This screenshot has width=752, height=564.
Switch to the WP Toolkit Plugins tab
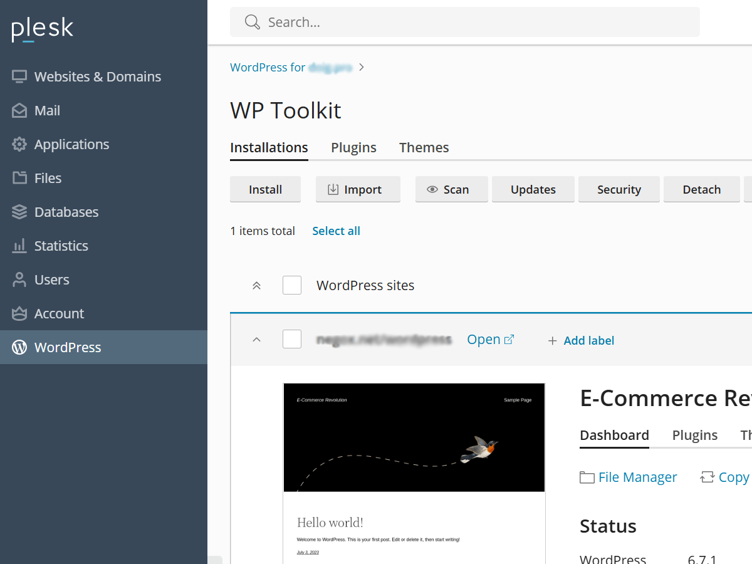tap(353, 147)
